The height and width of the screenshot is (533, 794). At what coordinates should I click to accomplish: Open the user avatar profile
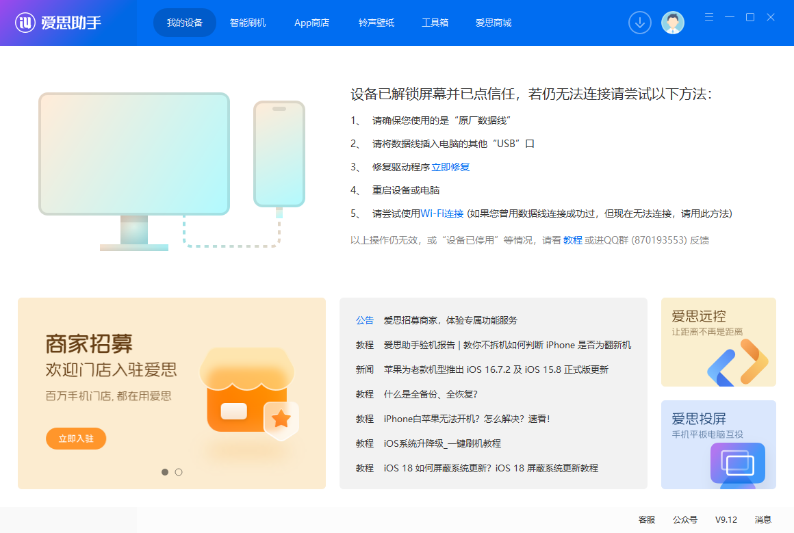pos(672,23)
